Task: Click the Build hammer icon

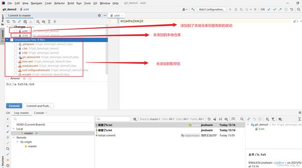Action: pos(193,9)
